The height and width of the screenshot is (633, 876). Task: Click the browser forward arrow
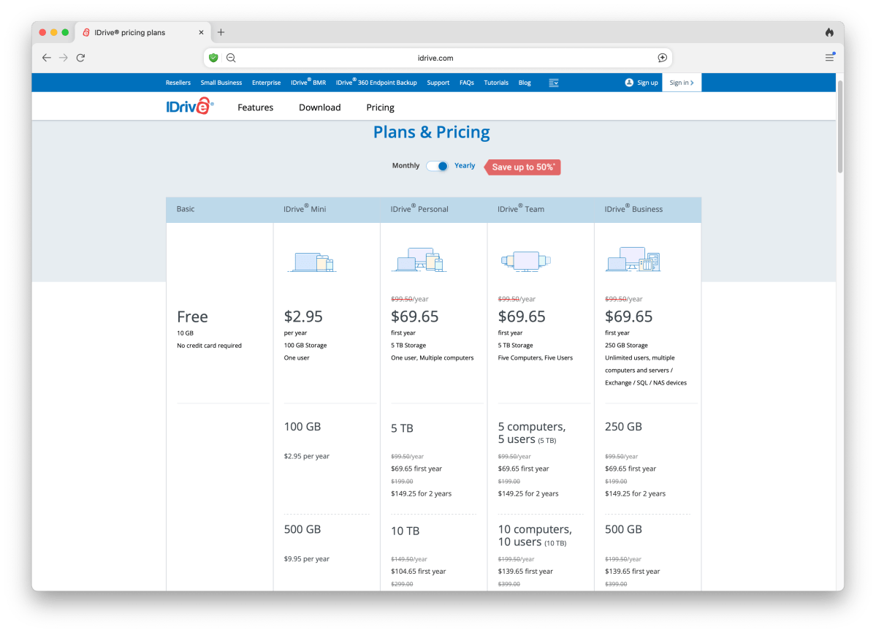63,58
